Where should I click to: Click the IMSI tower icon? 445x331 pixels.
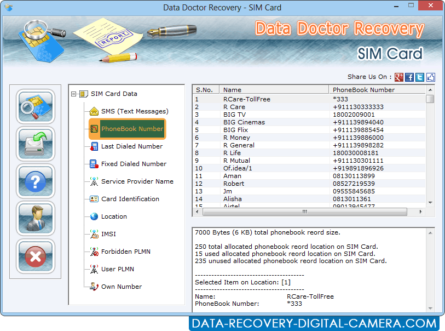[94, 234]
